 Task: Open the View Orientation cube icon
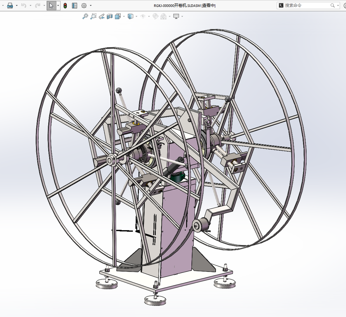[x=118, y=16]
